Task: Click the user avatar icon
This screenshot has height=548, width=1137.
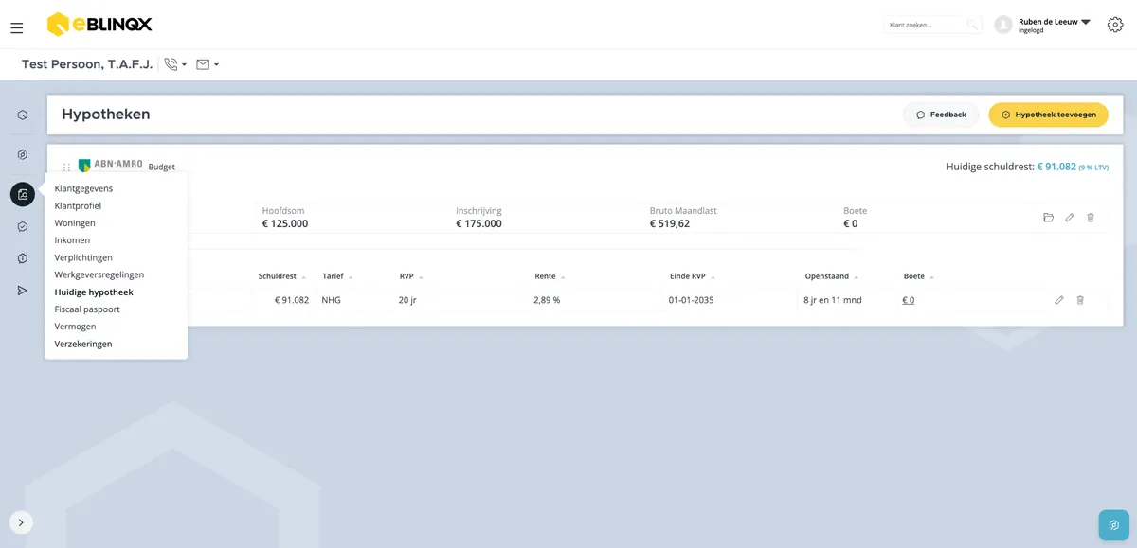Action: (1003, 25)
